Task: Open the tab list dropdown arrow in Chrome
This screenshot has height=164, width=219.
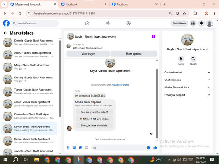Action: [4, 4]
